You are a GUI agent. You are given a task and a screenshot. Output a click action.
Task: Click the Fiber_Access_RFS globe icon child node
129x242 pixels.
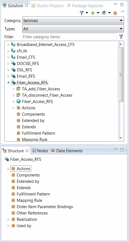tap(18, 102)
